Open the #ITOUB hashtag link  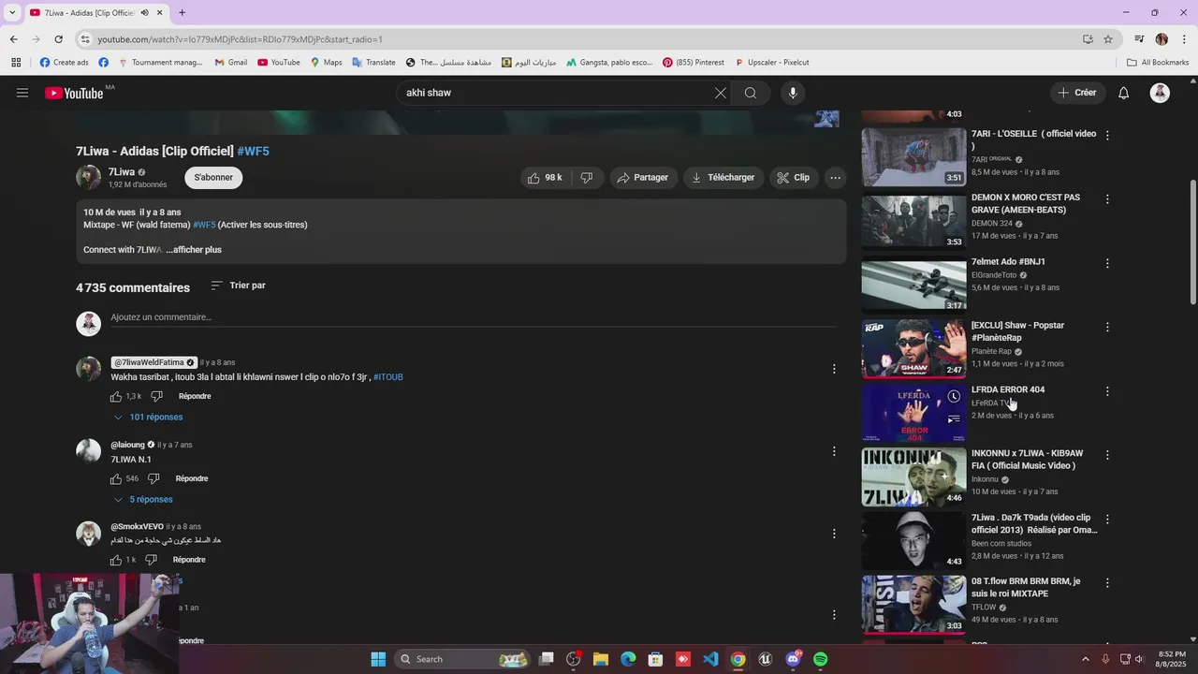point(388,377)
